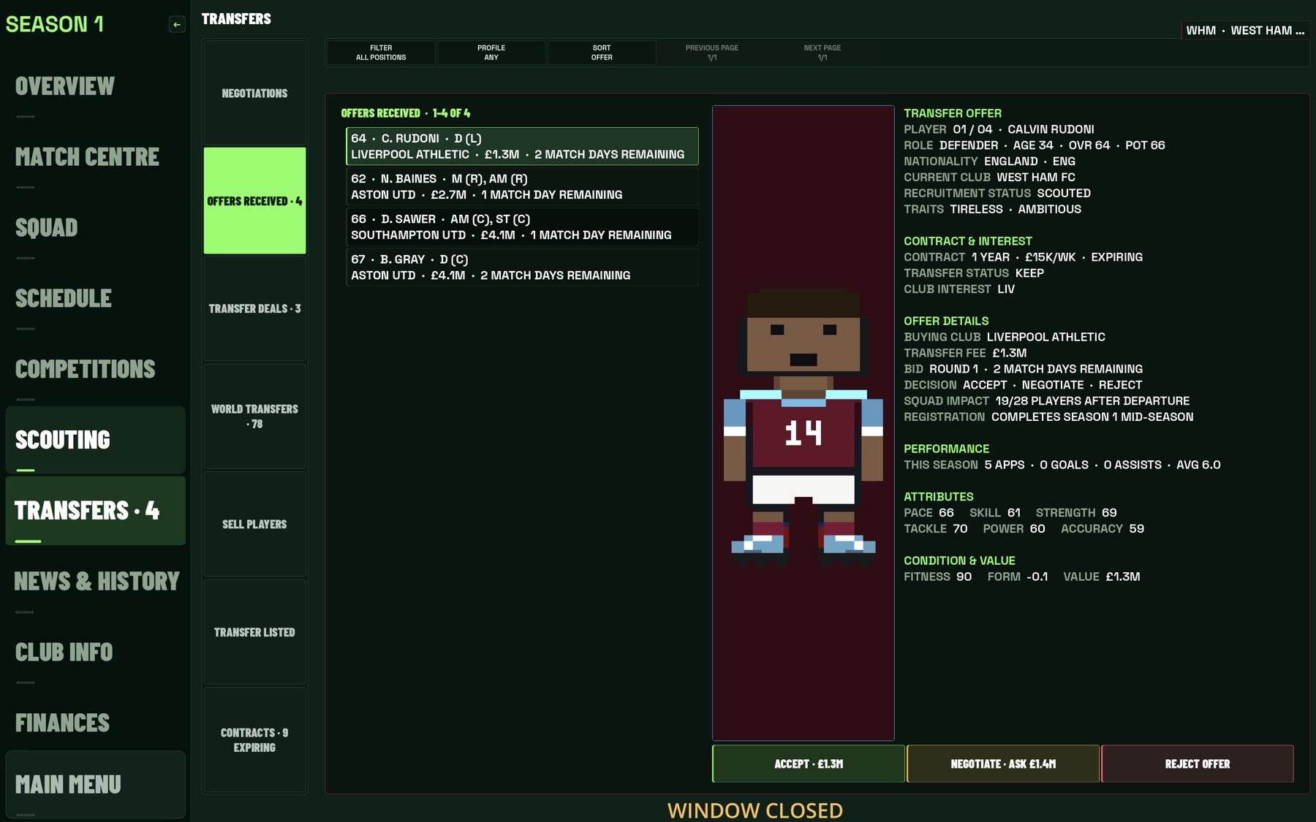Switch to the Negotiations tab
Image resolution: width=1316 pixels, height=822 pixels.
[254, 94]
